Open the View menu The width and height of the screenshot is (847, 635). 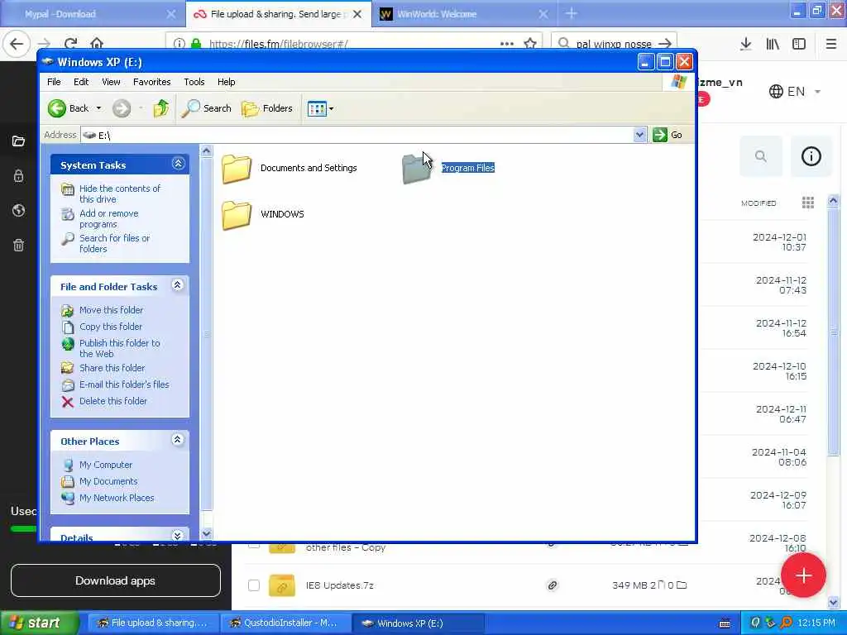coord(111,82)
